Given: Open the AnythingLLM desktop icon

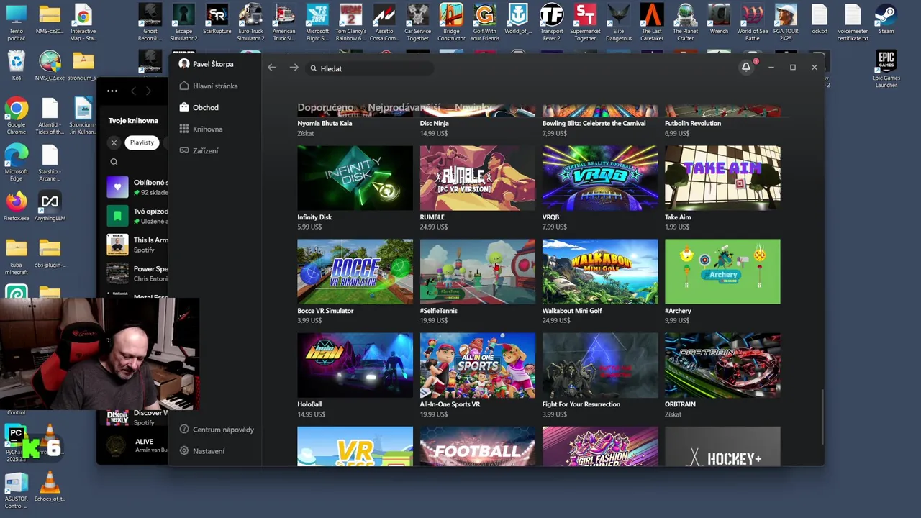Looking at the screenshot, I should 50,206.
